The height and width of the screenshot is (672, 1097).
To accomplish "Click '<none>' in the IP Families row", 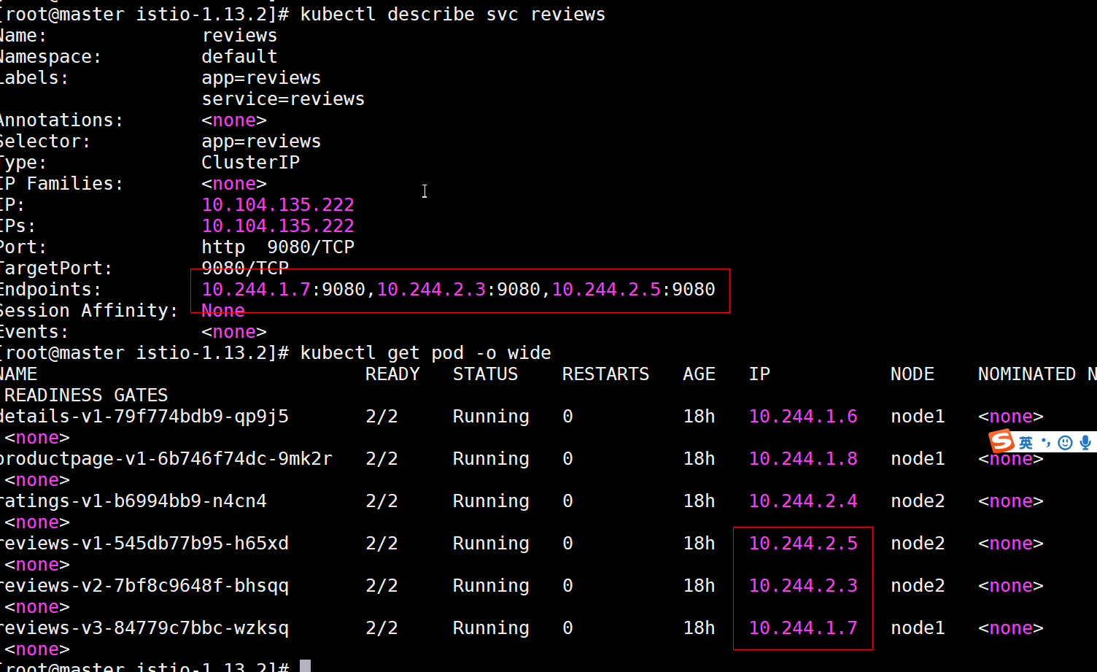I will click(234, 184).
